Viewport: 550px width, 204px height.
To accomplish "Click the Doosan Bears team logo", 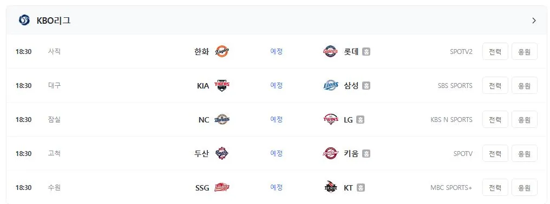I will pos(222,153).
